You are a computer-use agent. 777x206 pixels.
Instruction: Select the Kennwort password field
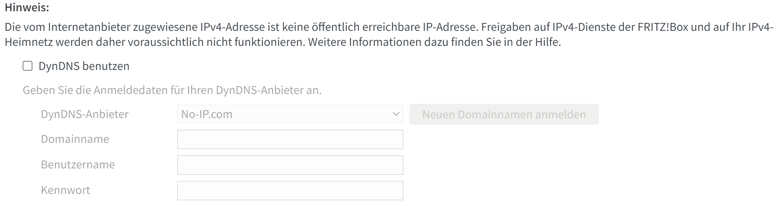pyautogui.click(x=290, y=191)
